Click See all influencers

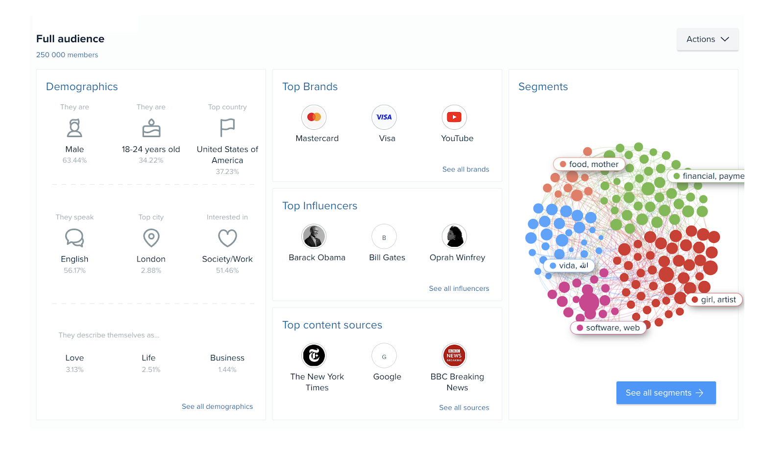(x=459, y=288)
